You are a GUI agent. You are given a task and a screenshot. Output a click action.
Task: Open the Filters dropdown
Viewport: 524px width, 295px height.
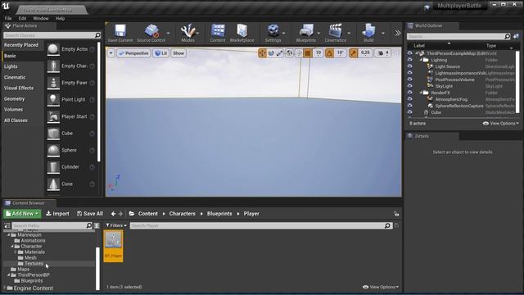tap(116, 226)
